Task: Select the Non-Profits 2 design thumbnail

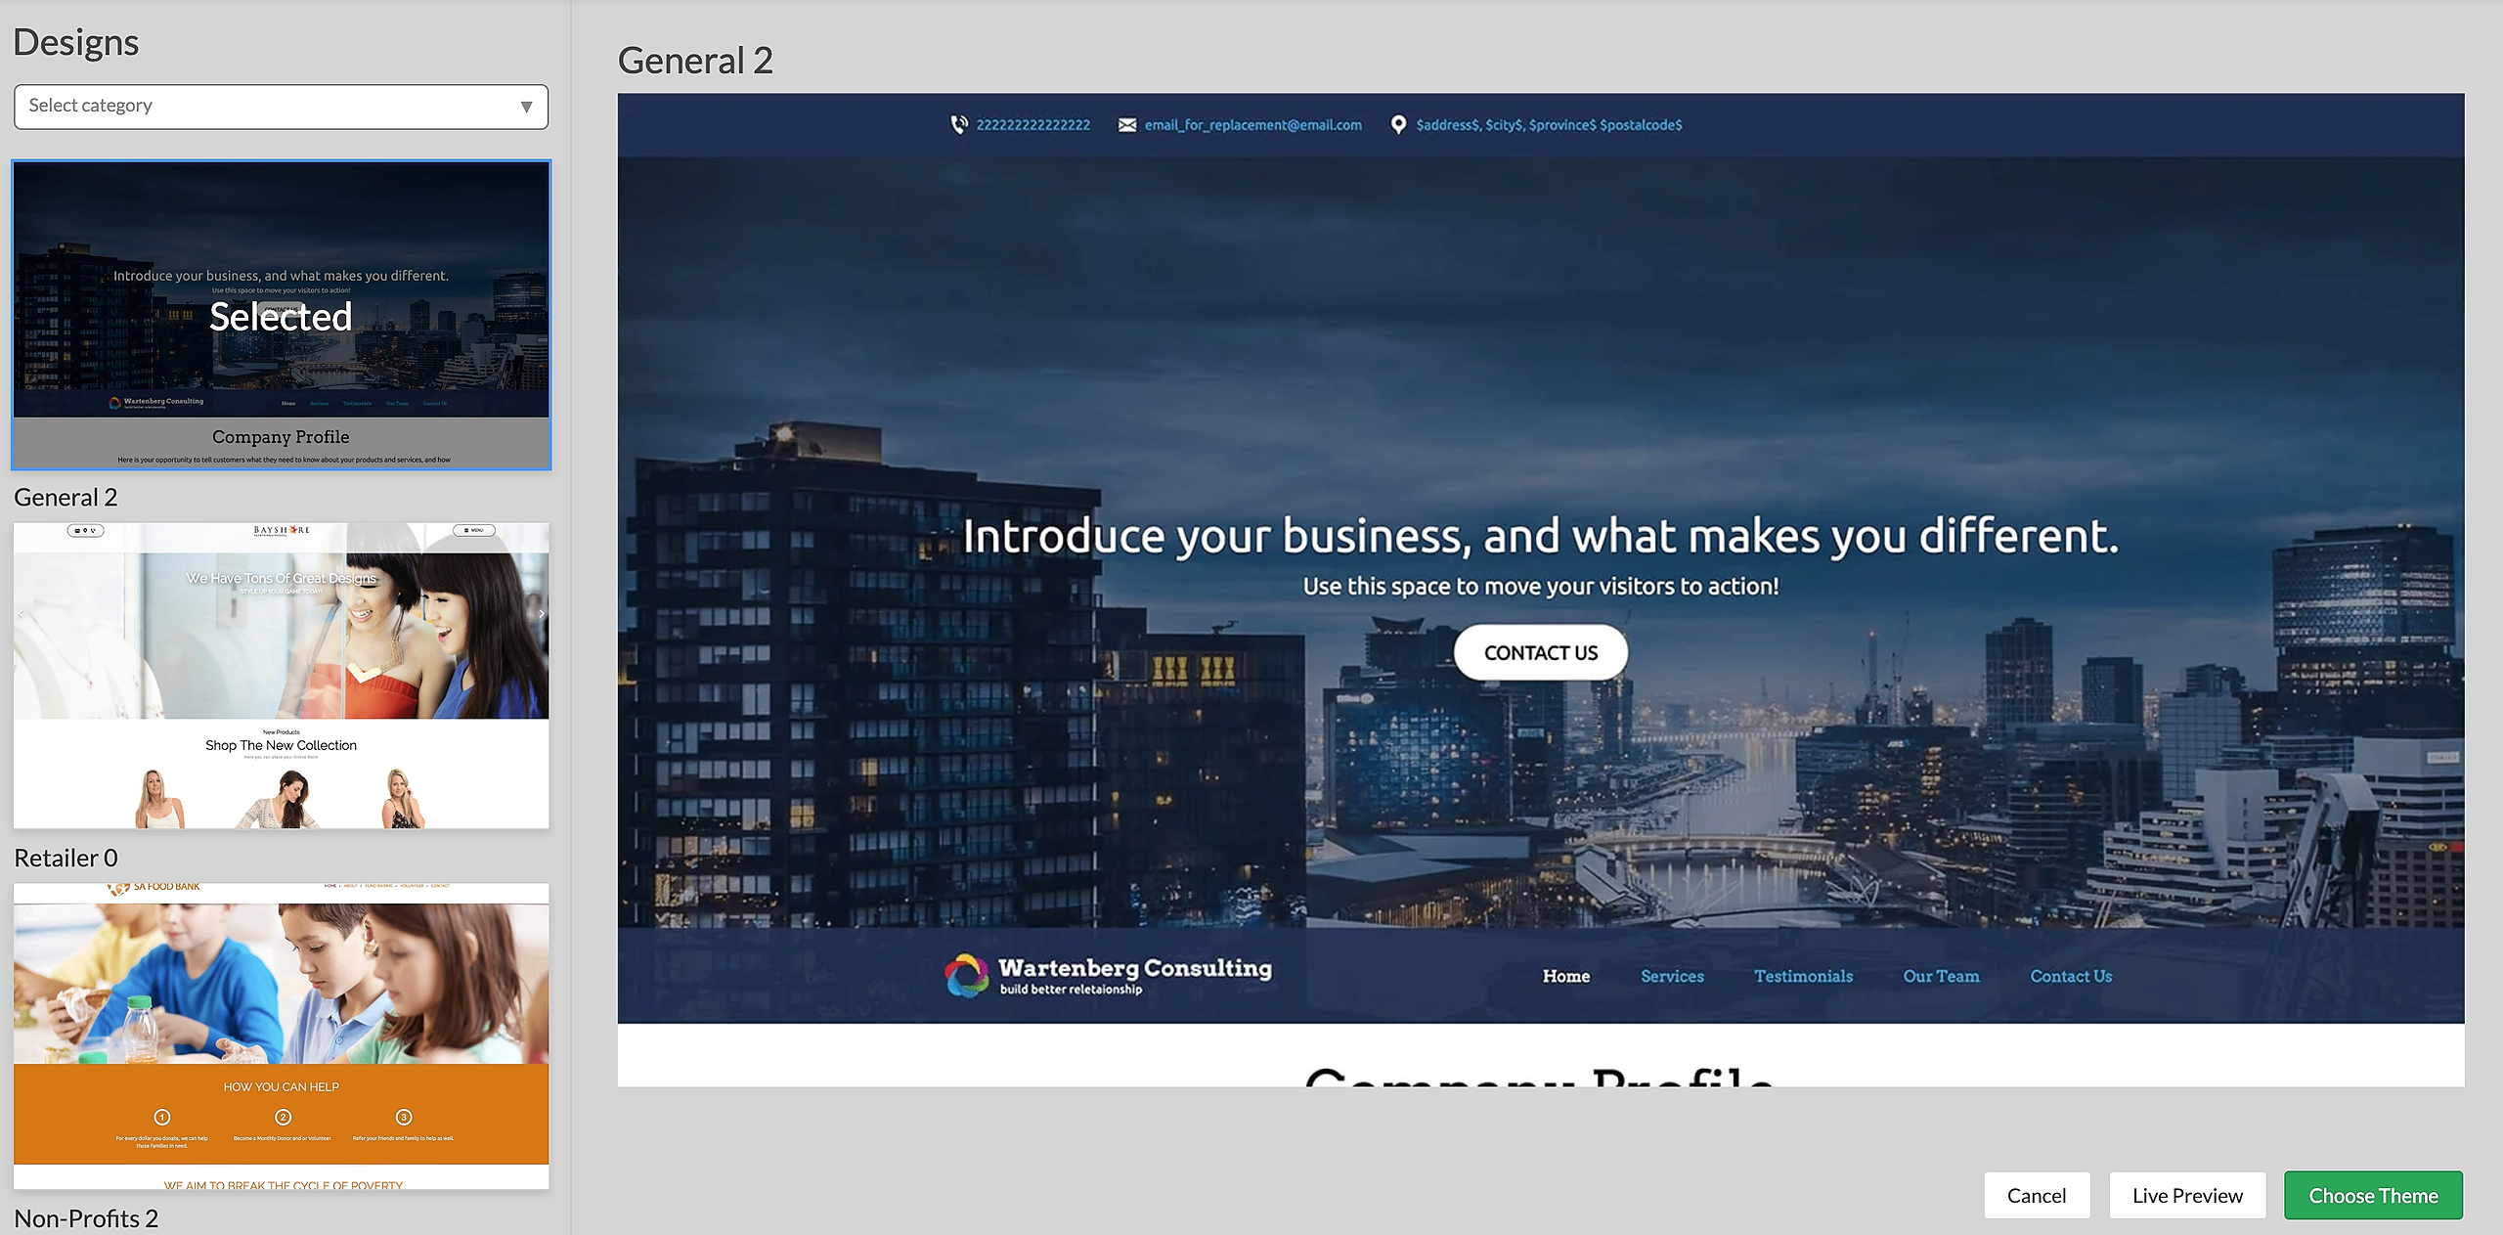Action: tap(281, 1035)
